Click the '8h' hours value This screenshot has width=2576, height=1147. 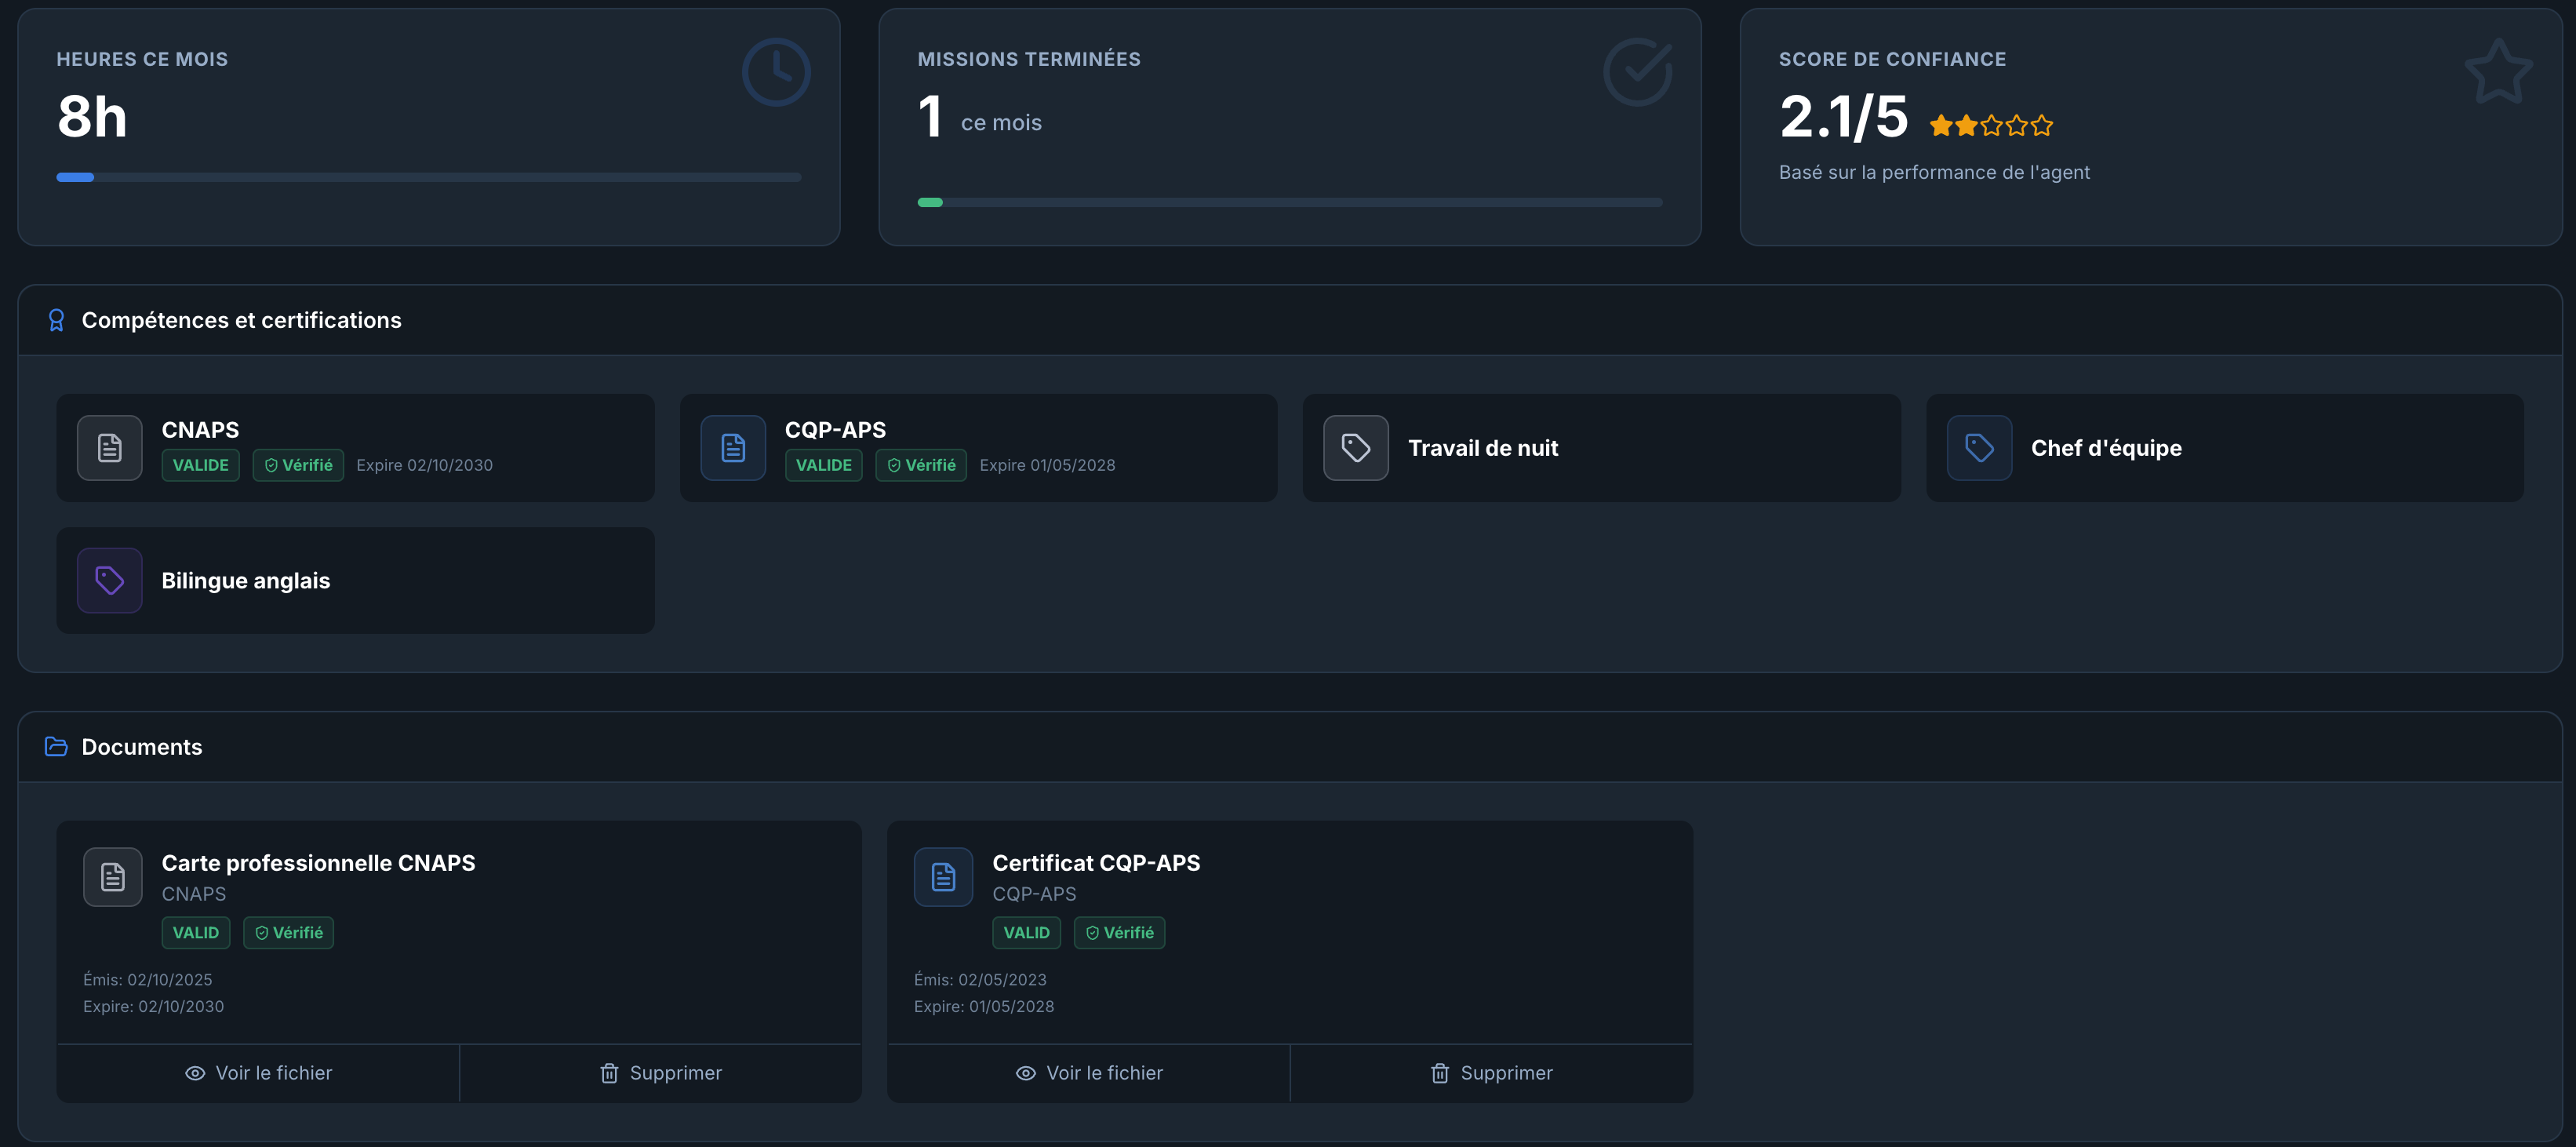[x=92, y=116]
